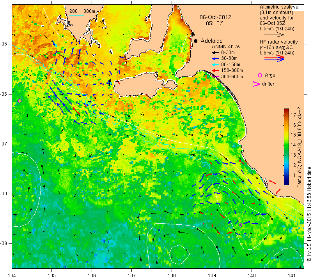The image size is (312, 280).
Task: Click the cyan 80-150m legend arrow
Action: (x=215, y=65)
